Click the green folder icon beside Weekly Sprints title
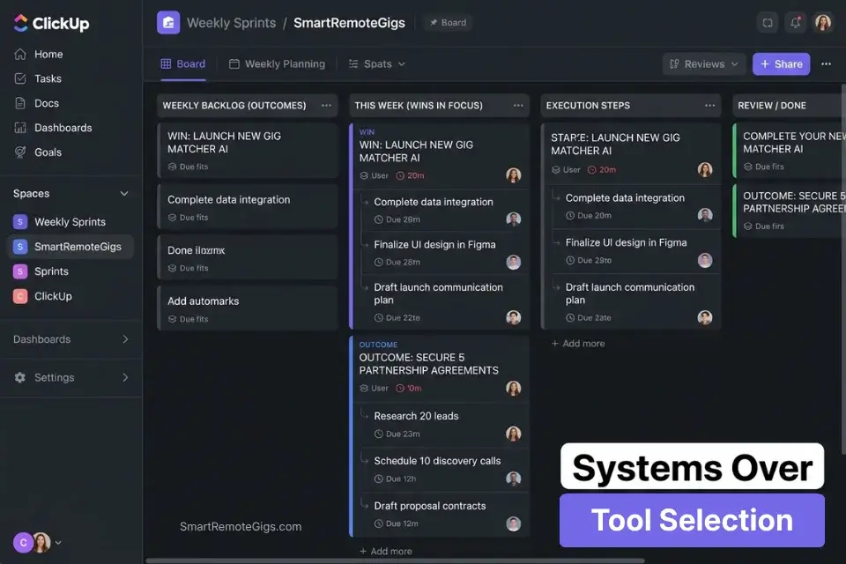Image resolution: width=846 pixels, height=564 pixels. (167, 22)
